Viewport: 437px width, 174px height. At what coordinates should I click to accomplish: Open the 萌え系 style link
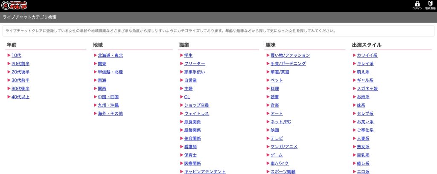click(363, 72)
